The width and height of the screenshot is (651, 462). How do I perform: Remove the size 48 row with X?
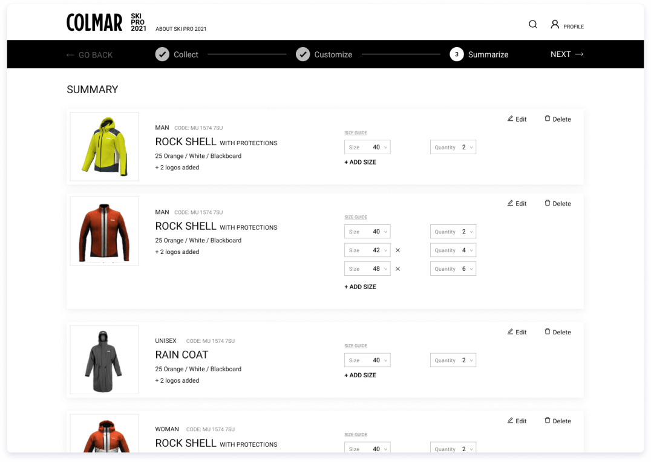pyautogui.click(x=397, y=269)
